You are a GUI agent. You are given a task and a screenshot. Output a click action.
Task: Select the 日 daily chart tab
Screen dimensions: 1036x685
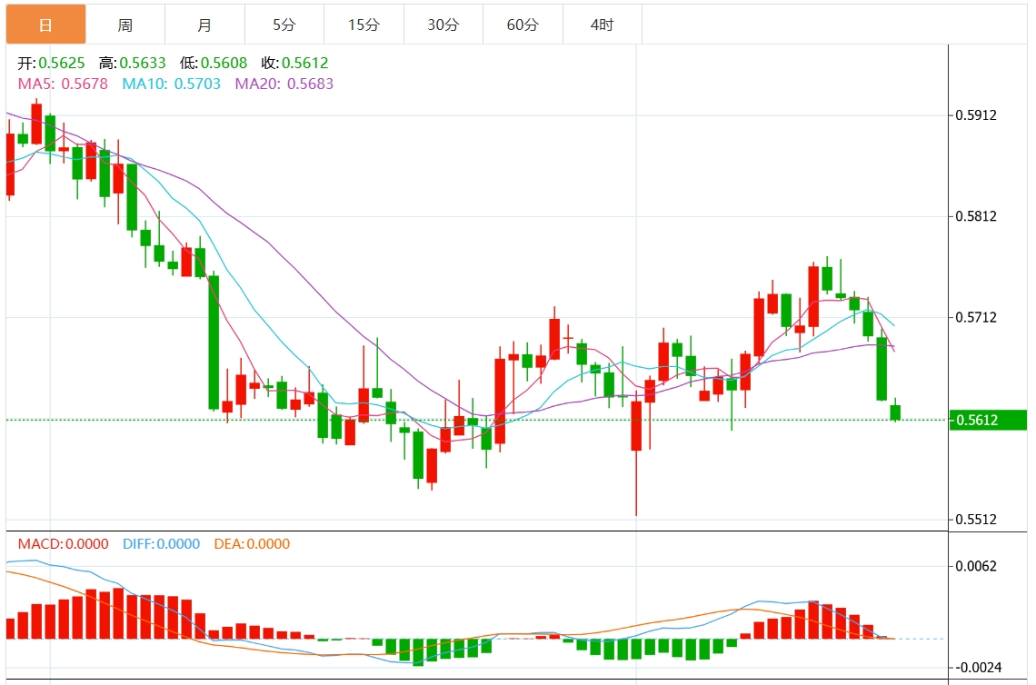(x=45, y=25)
